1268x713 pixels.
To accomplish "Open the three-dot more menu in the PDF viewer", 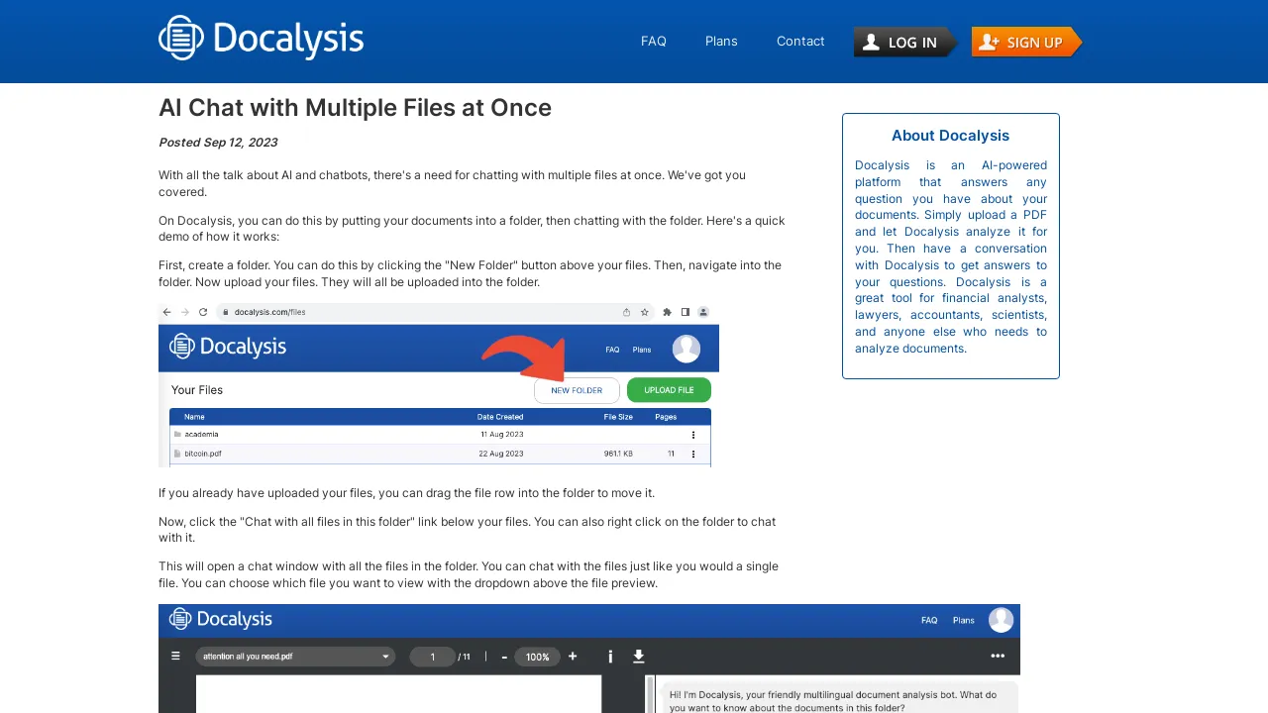I will coord(998,656).
